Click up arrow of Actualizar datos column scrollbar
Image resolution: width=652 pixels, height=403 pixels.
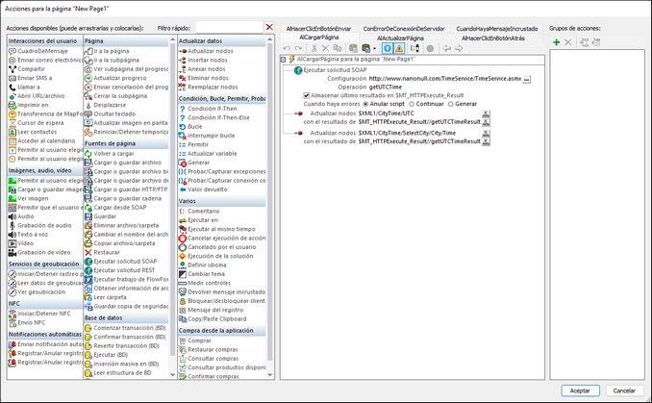click(x=270, y=39)
